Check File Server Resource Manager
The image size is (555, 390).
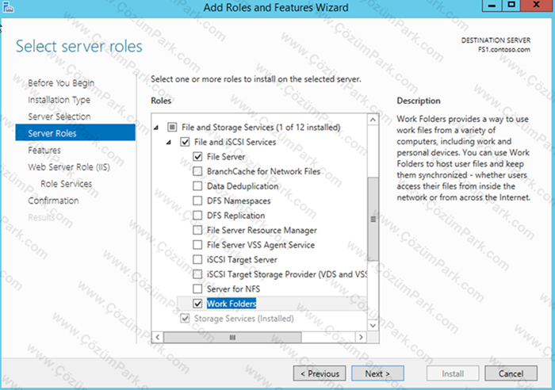(197, 230)
